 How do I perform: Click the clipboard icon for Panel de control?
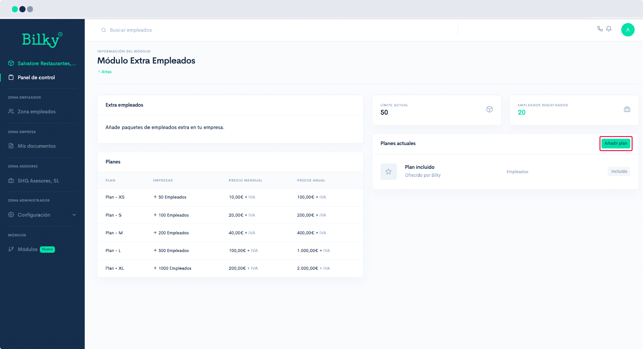click(11, 77)
